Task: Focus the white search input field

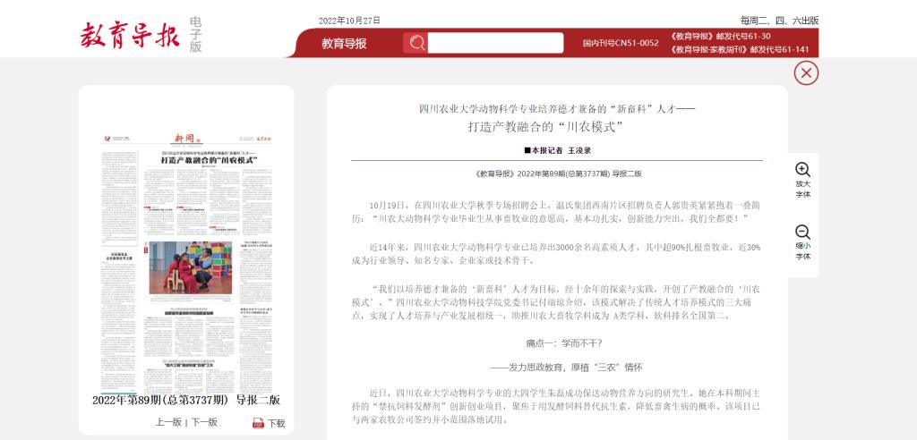Action: [494, 43]
